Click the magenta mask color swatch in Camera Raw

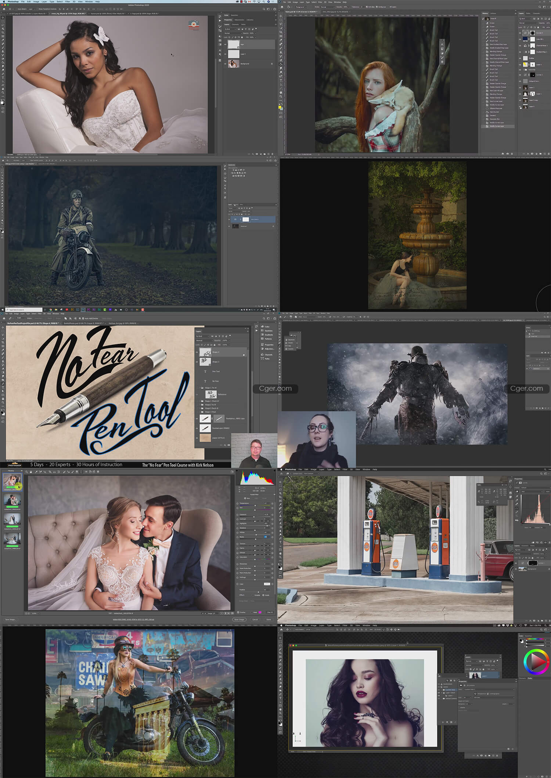260,612
